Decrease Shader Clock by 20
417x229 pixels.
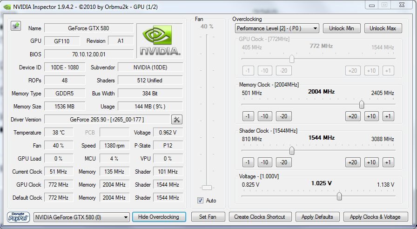(x=284, y=162)
